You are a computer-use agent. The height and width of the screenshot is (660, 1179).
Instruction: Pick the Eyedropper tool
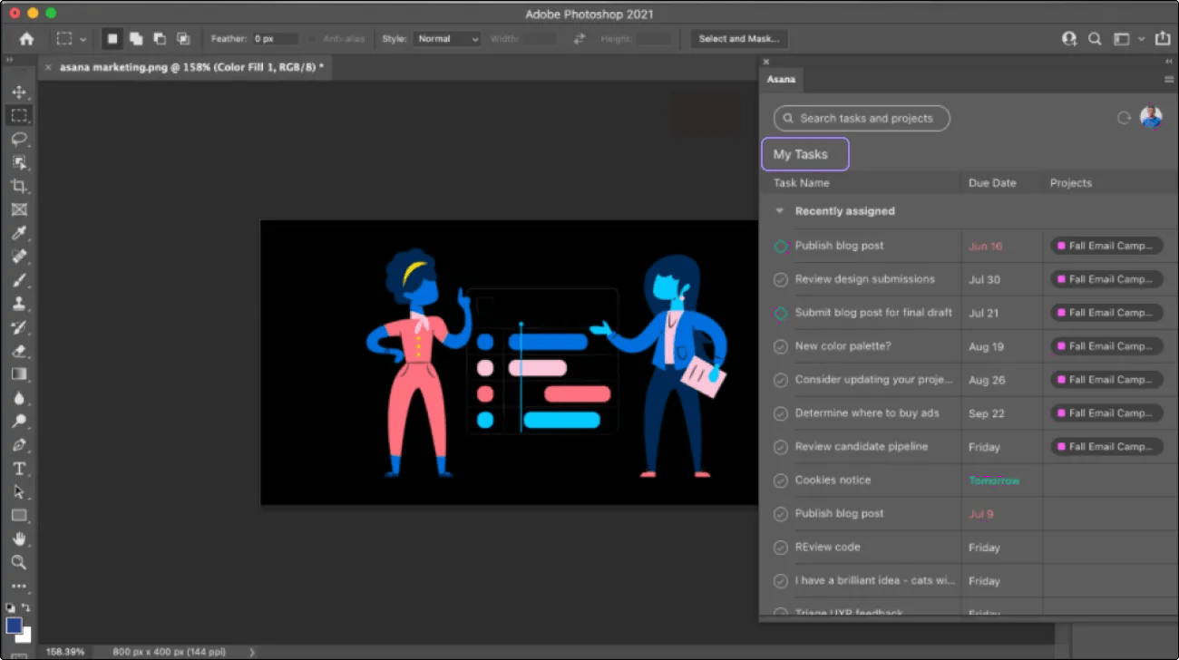coord(19,233)
